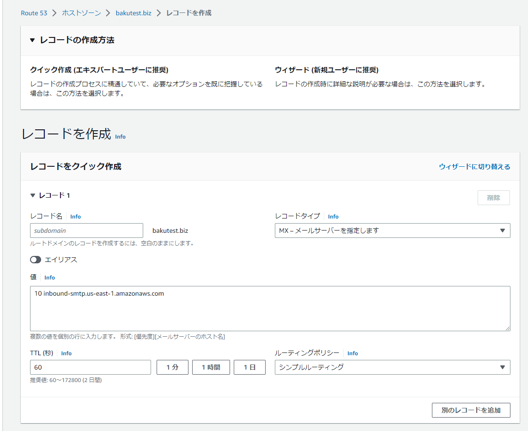Click the TTL field showing 60
Screen dimensions: 528x431
pyautogui.click(x=90, y=367)
